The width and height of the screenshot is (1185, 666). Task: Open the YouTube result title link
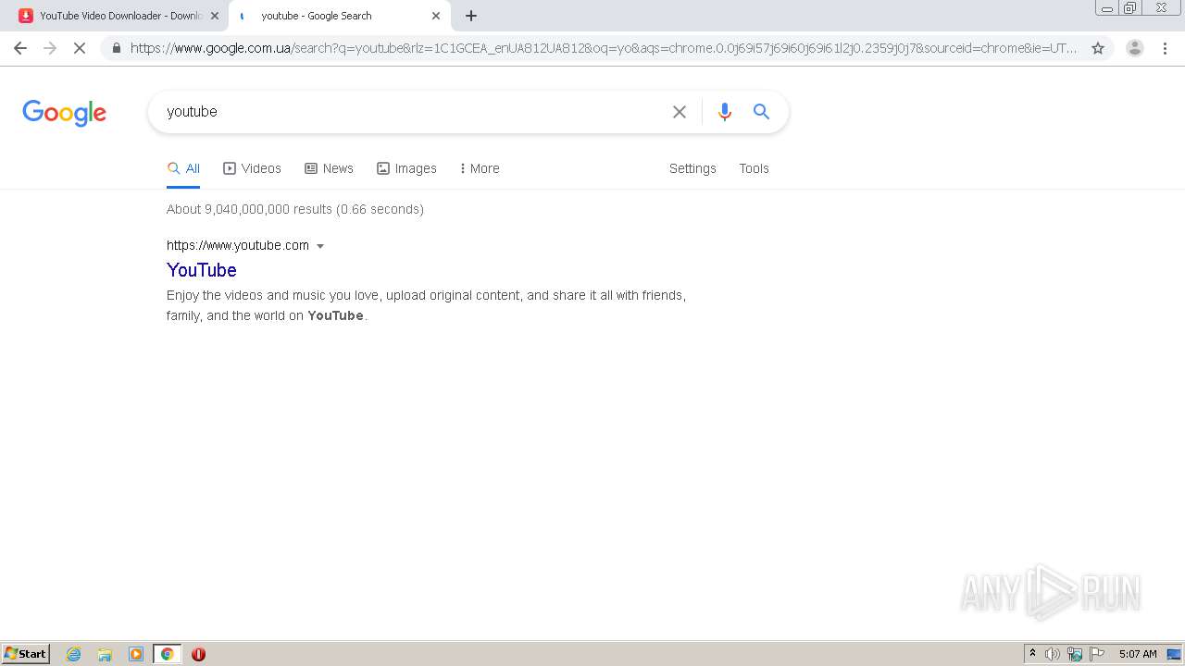tap(202, 270)
